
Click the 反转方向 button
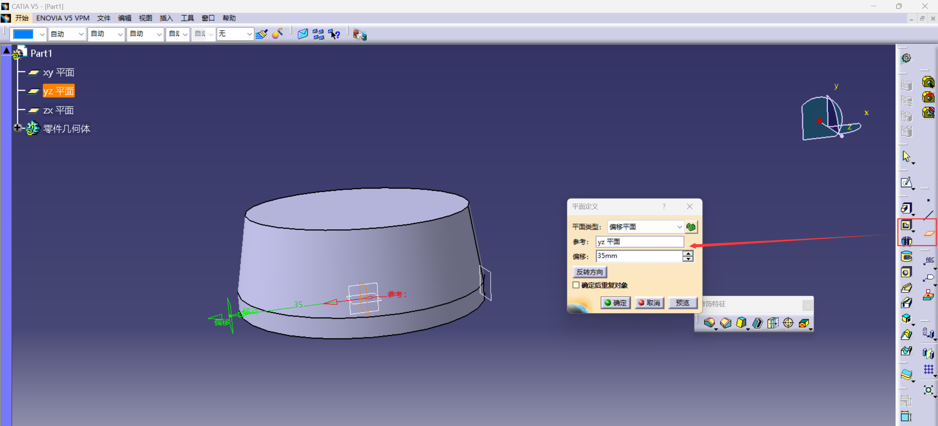589,272
